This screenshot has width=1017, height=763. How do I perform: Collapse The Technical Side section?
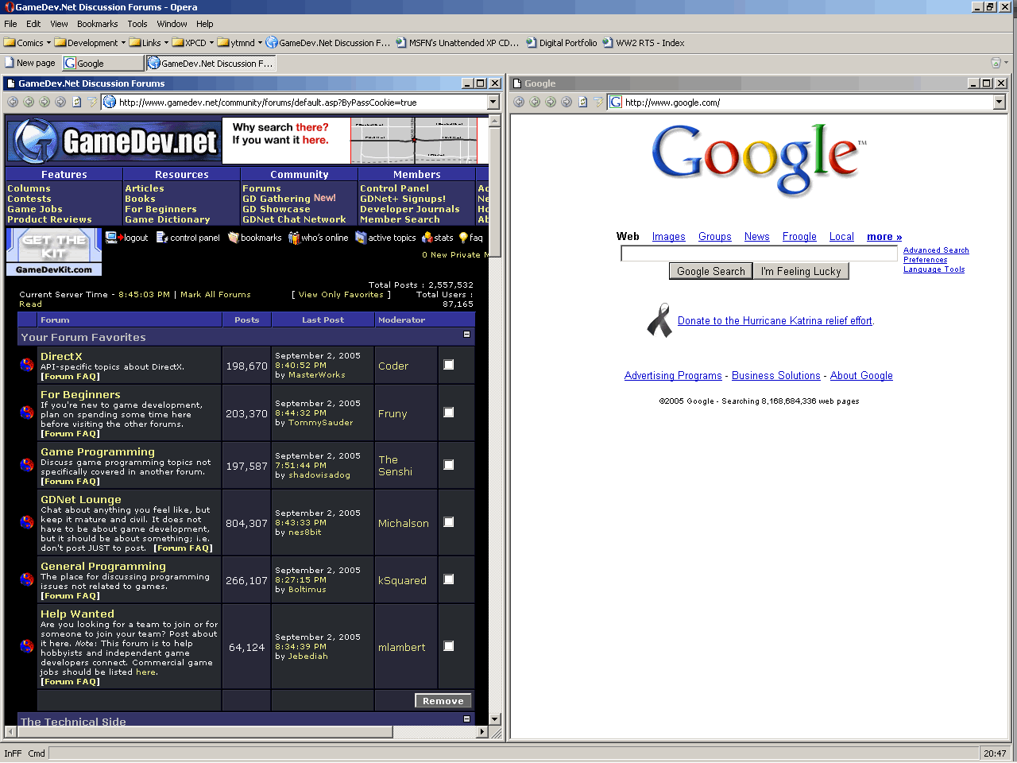466,718
